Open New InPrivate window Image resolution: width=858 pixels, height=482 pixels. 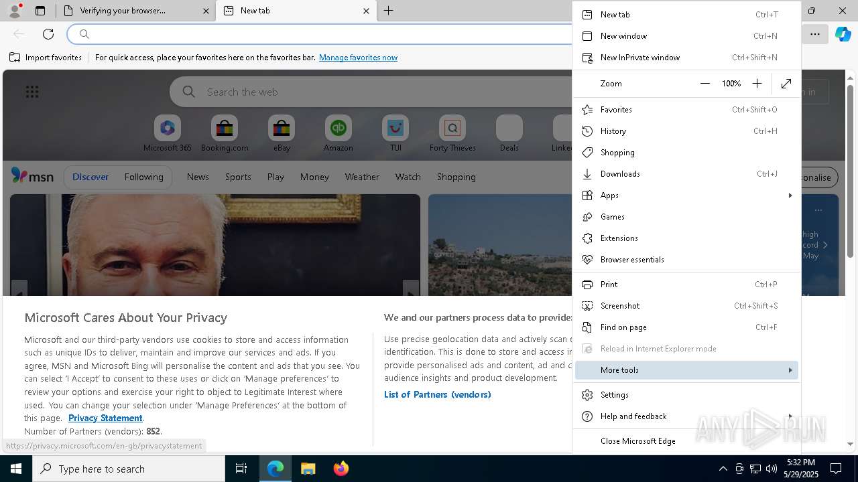tap(686, 58)
